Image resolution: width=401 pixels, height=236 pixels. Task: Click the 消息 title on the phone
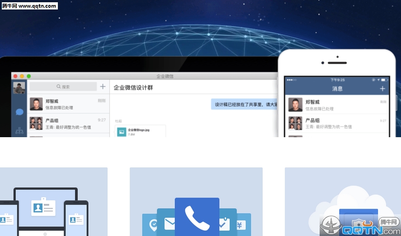(x=337, y=88)
